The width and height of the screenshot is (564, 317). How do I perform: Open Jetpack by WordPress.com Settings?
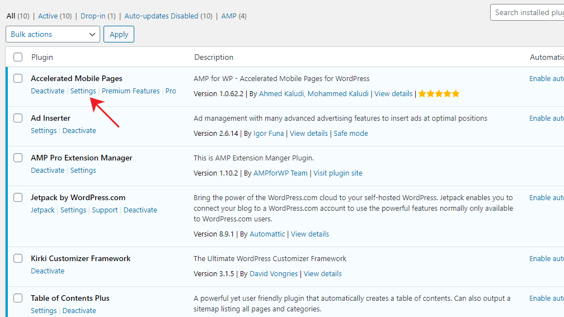(x=73, y=210)
